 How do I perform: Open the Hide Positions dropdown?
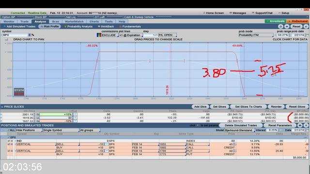(x=29, y=130)
